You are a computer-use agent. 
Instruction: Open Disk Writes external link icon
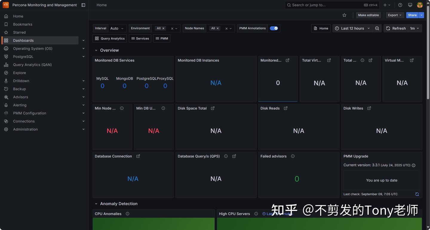click(369, 108)
